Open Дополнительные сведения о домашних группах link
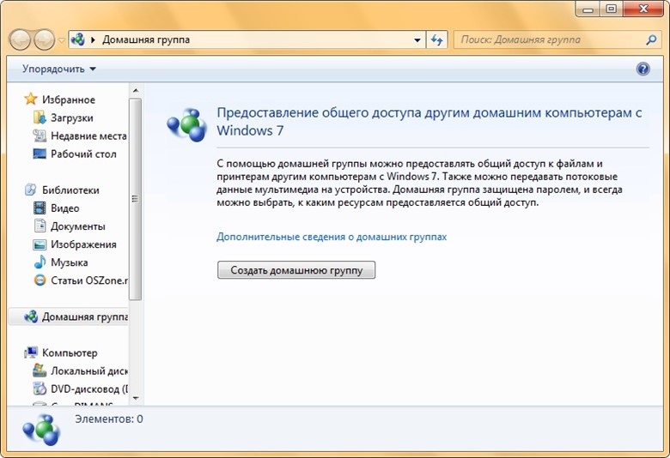 click(x=332, y=237)
